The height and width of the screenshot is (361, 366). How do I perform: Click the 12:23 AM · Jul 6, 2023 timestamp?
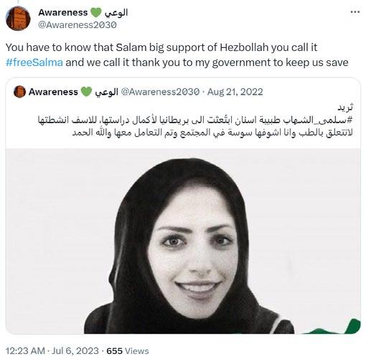coord(52,351)
